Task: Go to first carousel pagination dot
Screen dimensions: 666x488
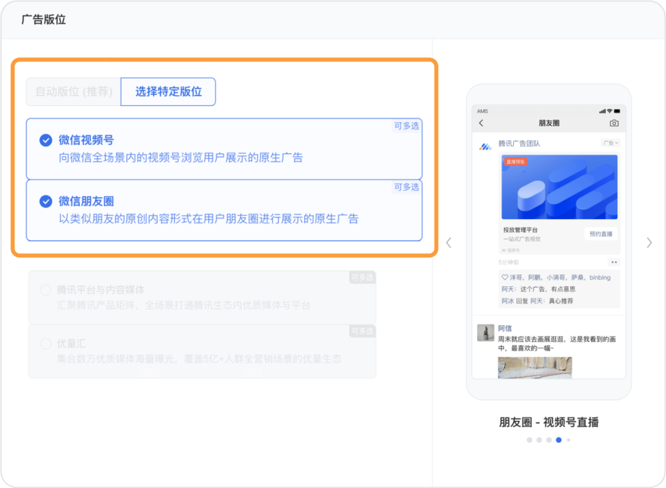Action: (529, 440)
